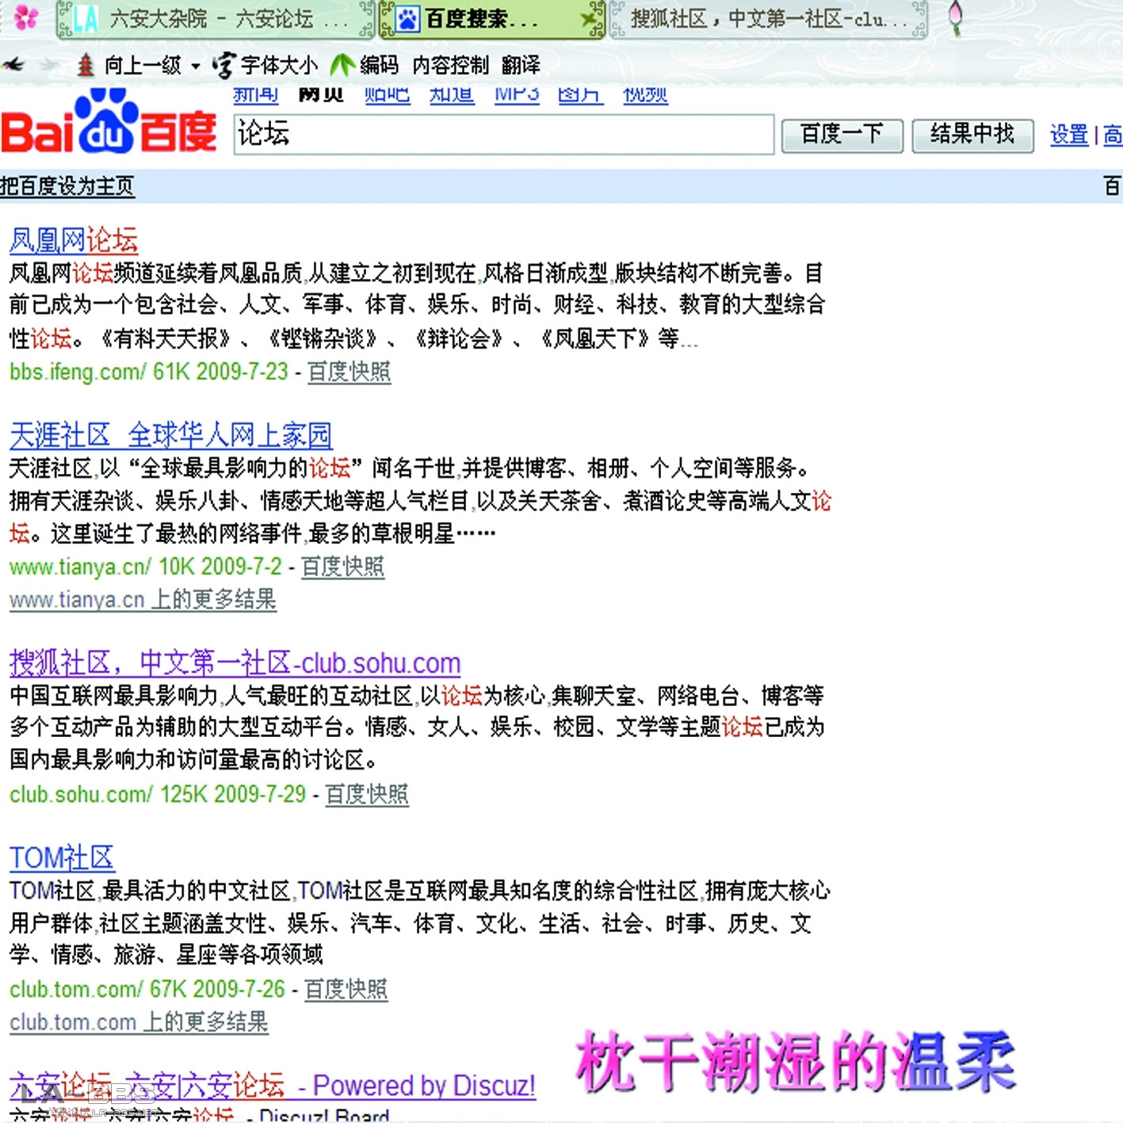
Task: Click the pink flower icon beside the tabs
Action: (25, 17)
